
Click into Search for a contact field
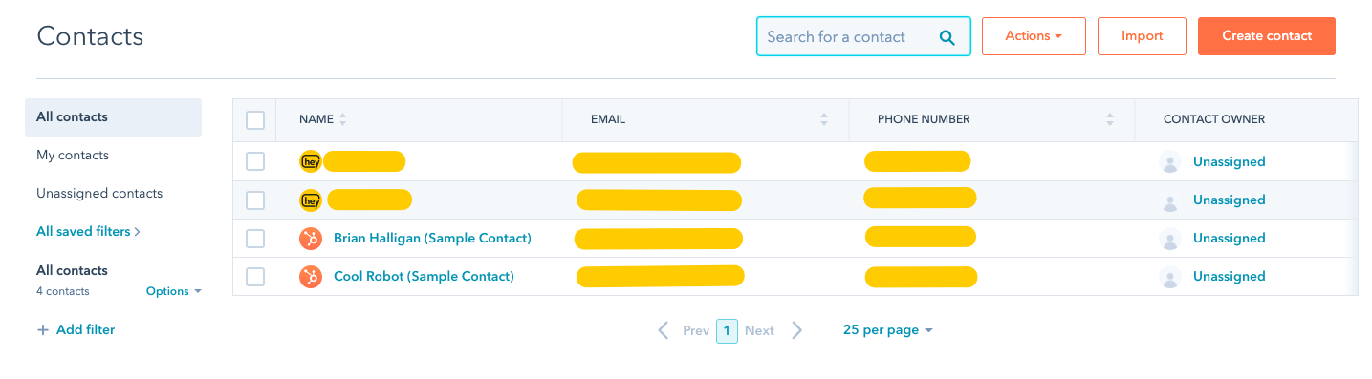[846, 37]
